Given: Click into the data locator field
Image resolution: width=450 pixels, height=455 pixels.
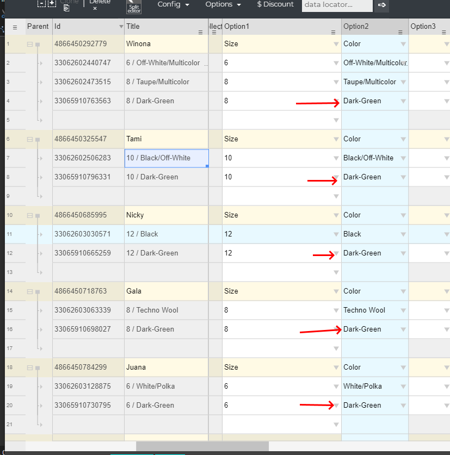Looking at the screenshot, I should click(337, 5).
